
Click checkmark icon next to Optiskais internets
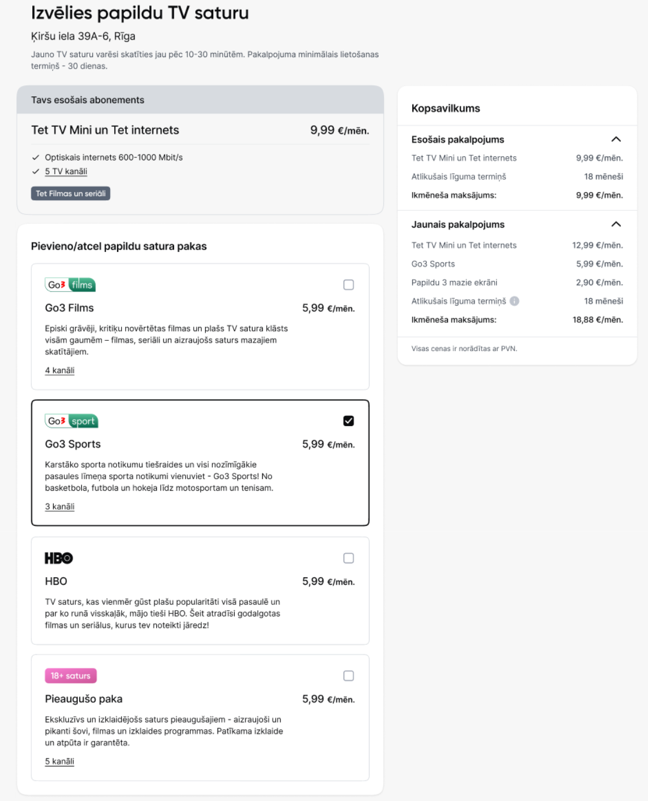36,157
